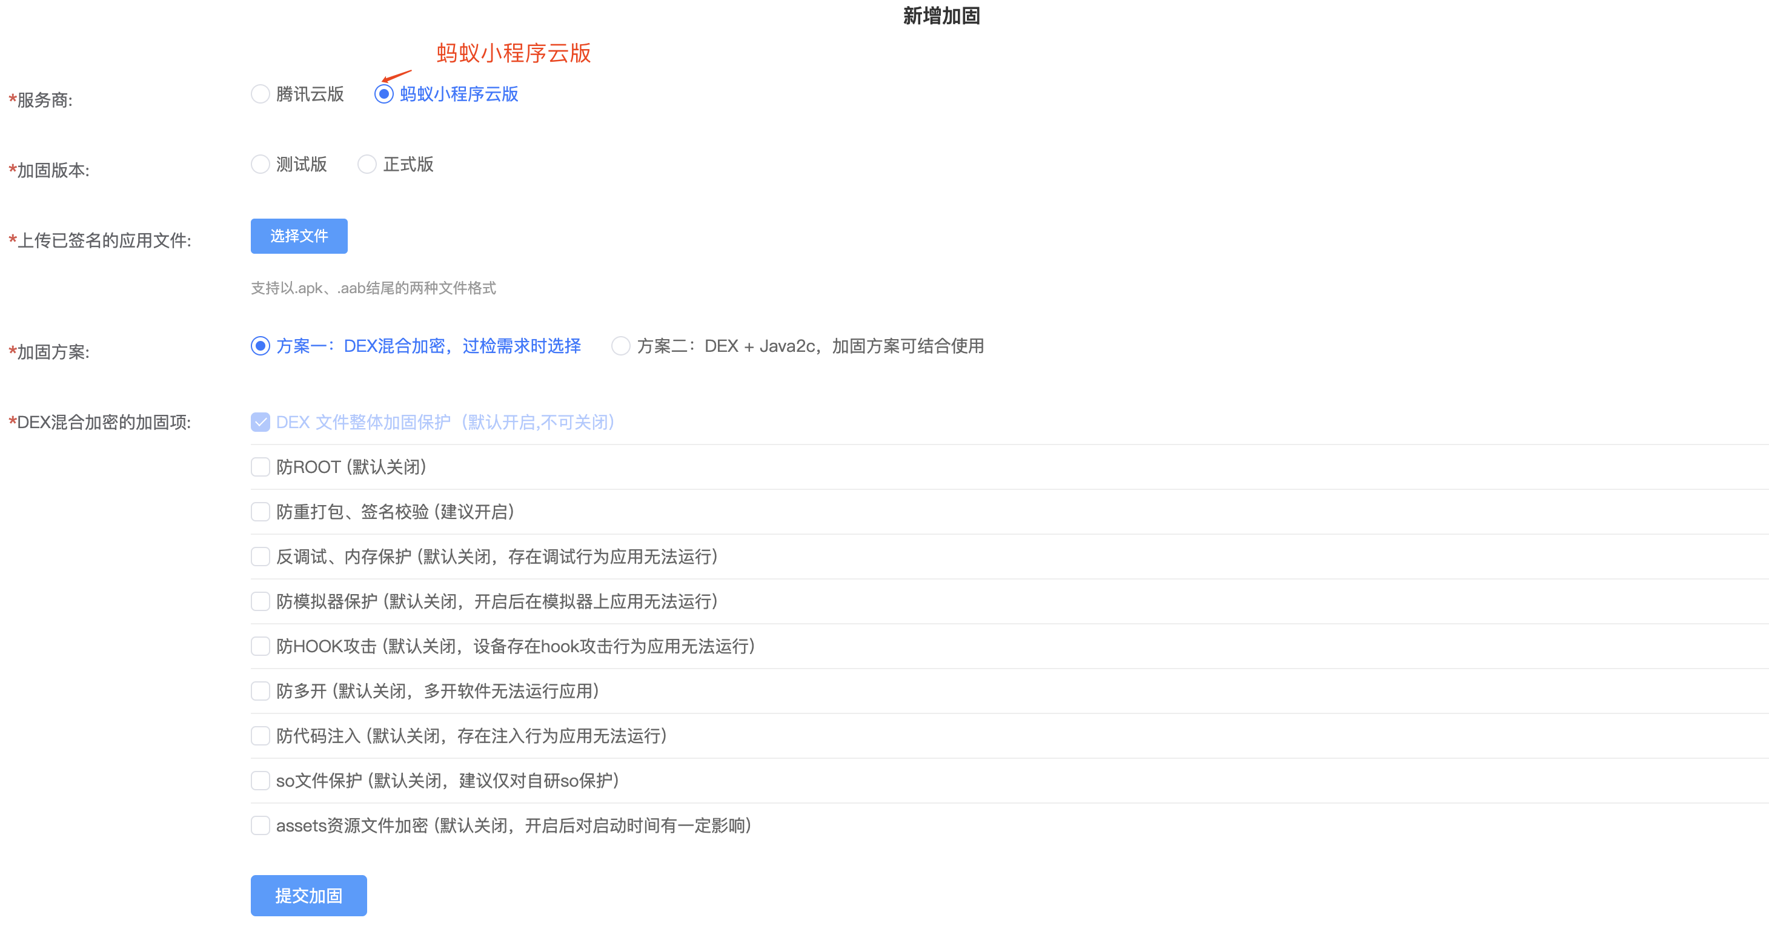1769x952 pixels.
Task: Enable so文件保护 checkbox
Action: [x=261, y=781]
